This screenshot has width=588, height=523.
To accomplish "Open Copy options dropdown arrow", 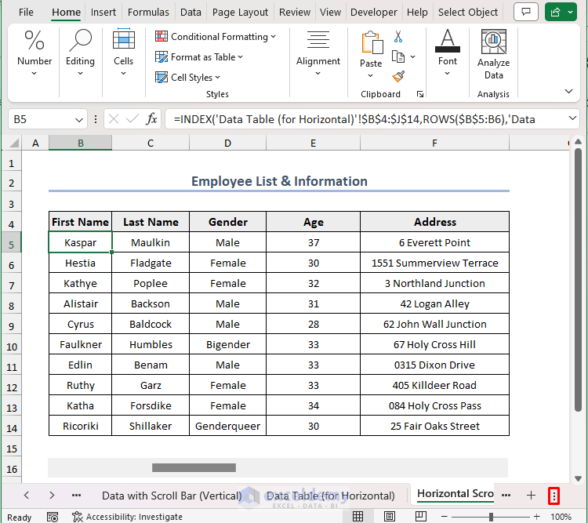I will coord(413,57).
